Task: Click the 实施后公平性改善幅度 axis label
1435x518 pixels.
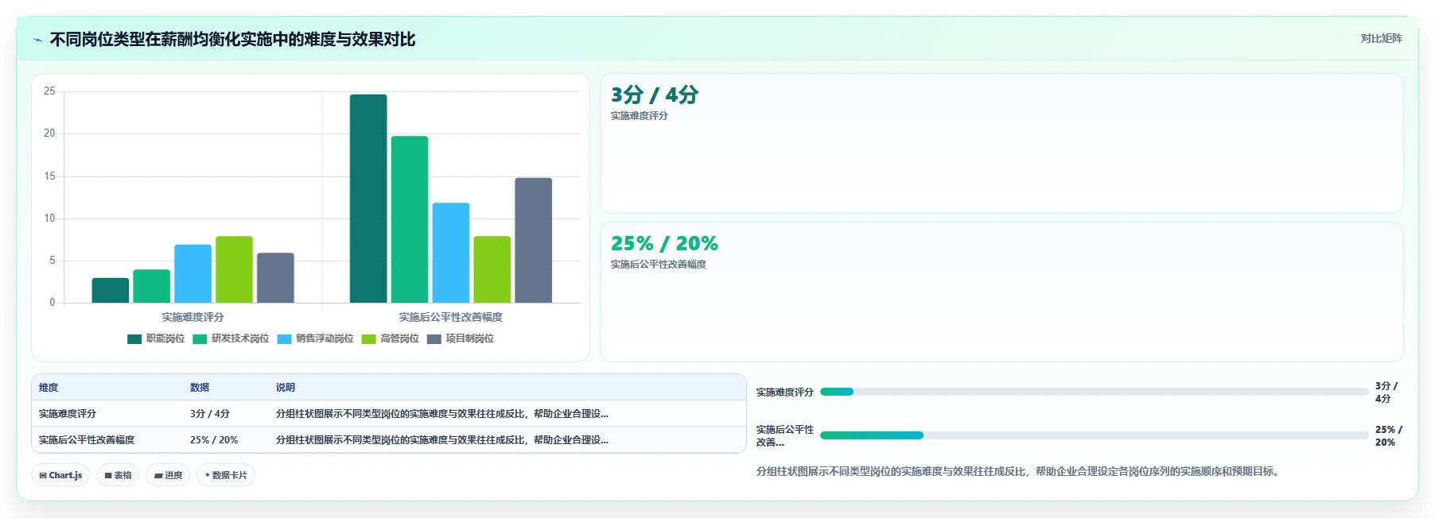Action: point(450,317)
